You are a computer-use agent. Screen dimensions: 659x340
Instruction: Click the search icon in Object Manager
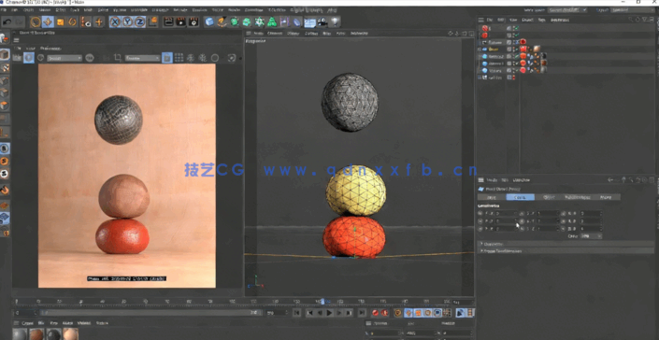click(631, 20)
